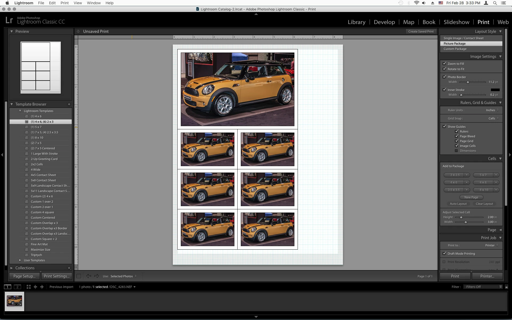Viewport: 512px width, 320px height.
Task: Expand the collapsed Page panel
Action: 500,230
